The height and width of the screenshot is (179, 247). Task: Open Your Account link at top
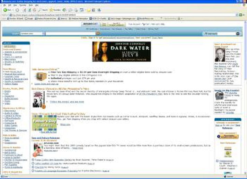coord(134,24)
